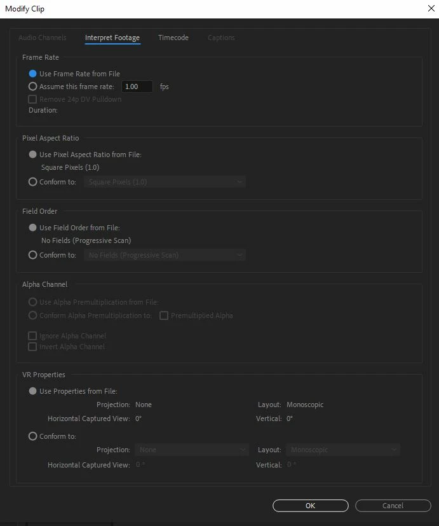Click the frame rate fps input field

[137, 87]
